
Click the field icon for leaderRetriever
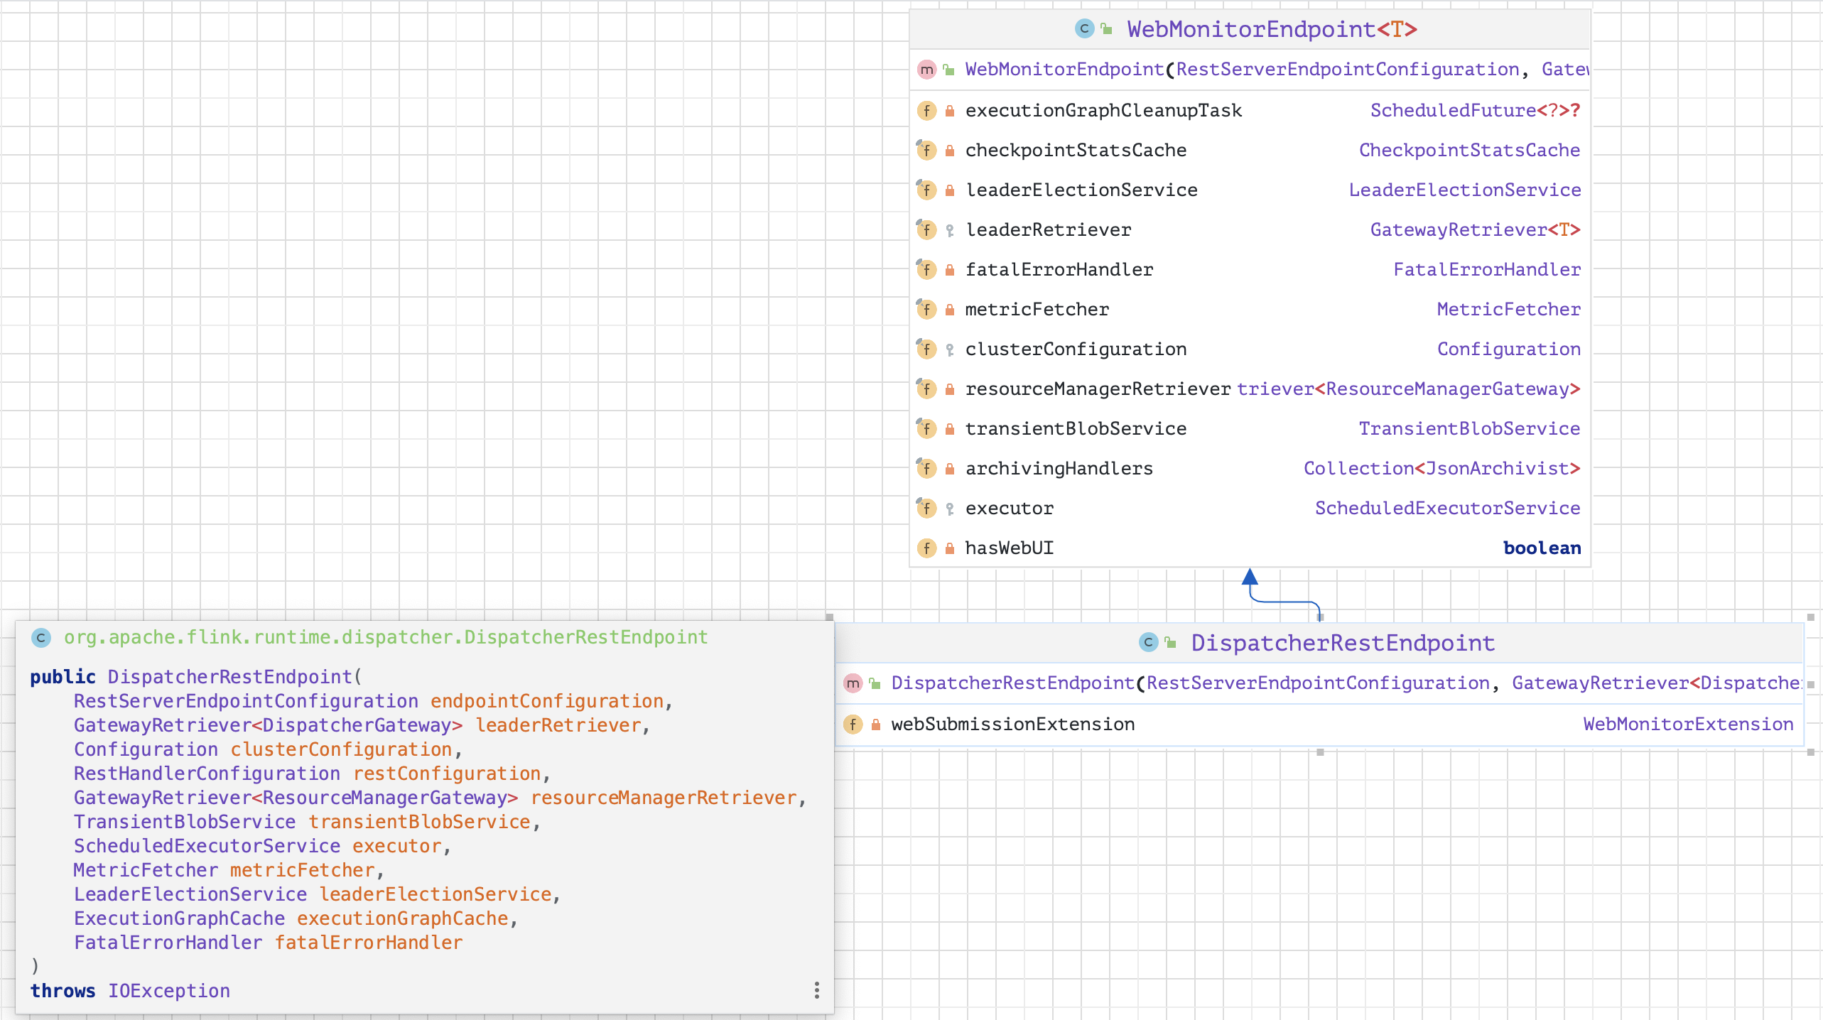click(x=926, y=230)
